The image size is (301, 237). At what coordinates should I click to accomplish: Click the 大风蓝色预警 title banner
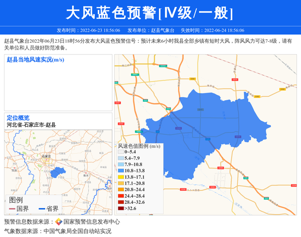pyautogui.click(x=150, y=13)
